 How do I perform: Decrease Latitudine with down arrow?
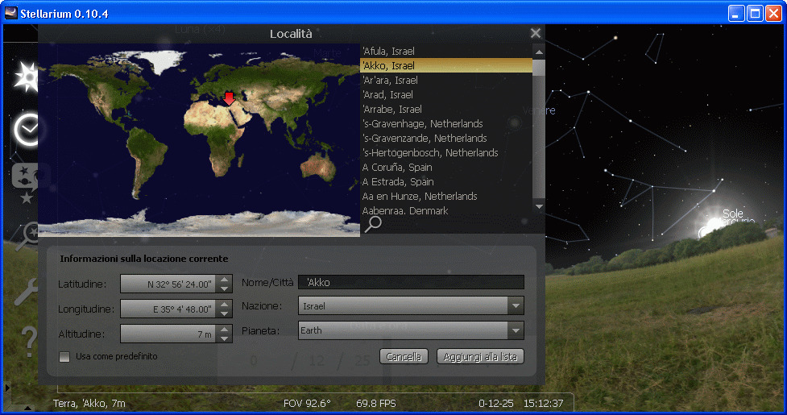click(225, 288)
